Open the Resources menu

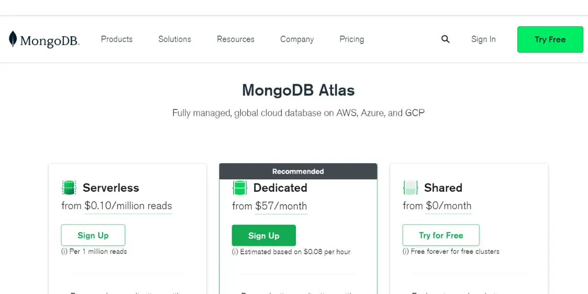236,39
